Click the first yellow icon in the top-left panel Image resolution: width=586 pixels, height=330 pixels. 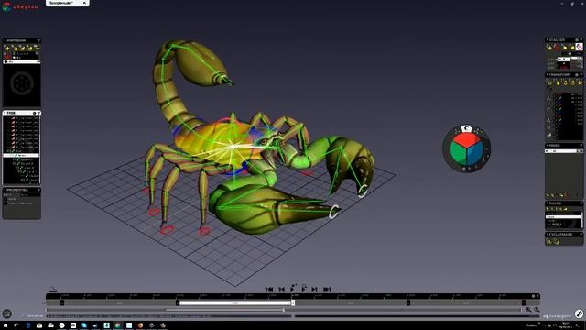(x=6, y=48)
